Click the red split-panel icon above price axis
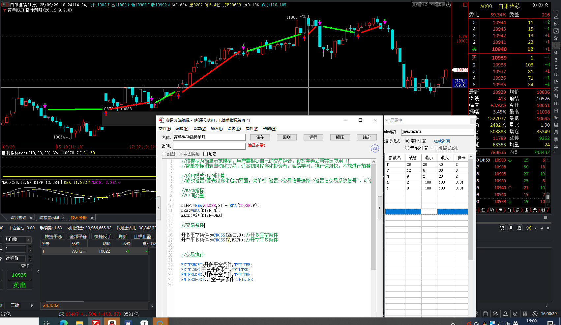Viewport: 561px width, 325px height. 465,5
